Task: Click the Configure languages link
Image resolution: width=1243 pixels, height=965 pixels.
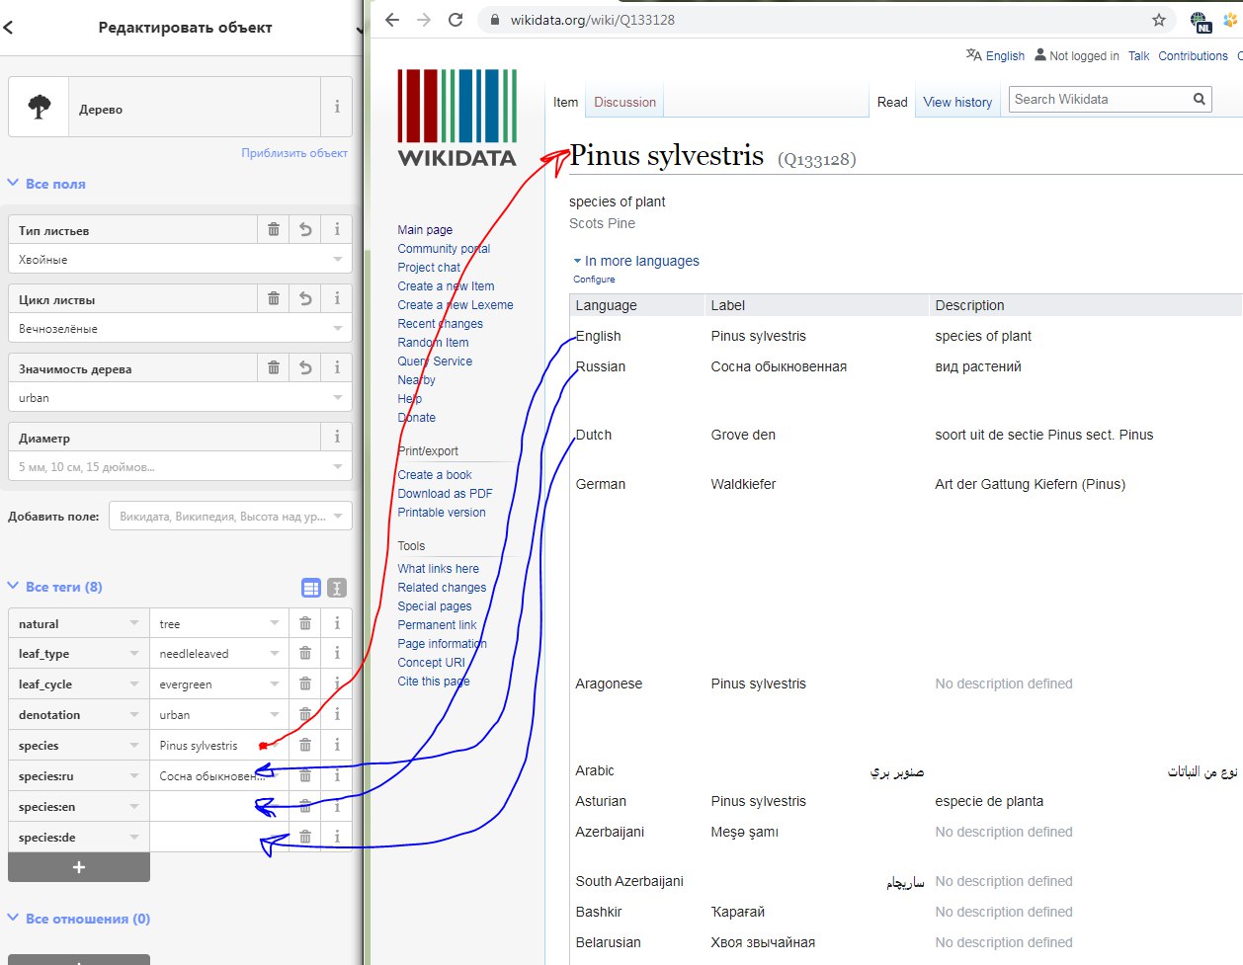Action: coord(594,280)
